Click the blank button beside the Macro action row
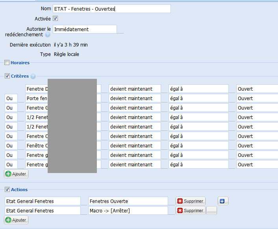This screenshot has height=229, width=278. pyautogui.click(x=212, y=211)
